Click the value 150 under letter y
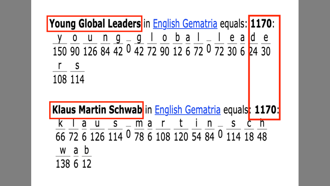Viewport: 330px width, 186px height. coord(60,52)
